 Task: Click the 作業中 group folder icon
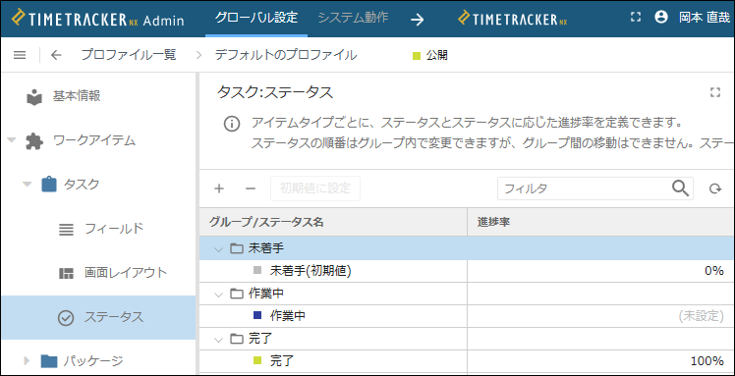236,294
